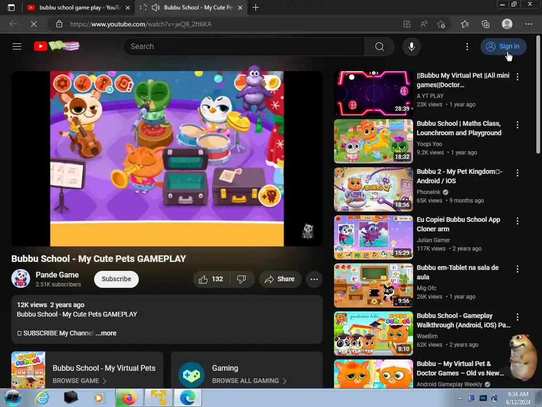The image size is (542, 407).
Task: Click the video player area
Action: pos(167,158)
